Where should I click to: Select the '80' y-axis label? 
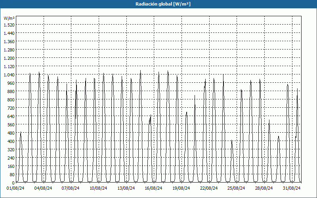pyautogui.click(x=12, y=175)
